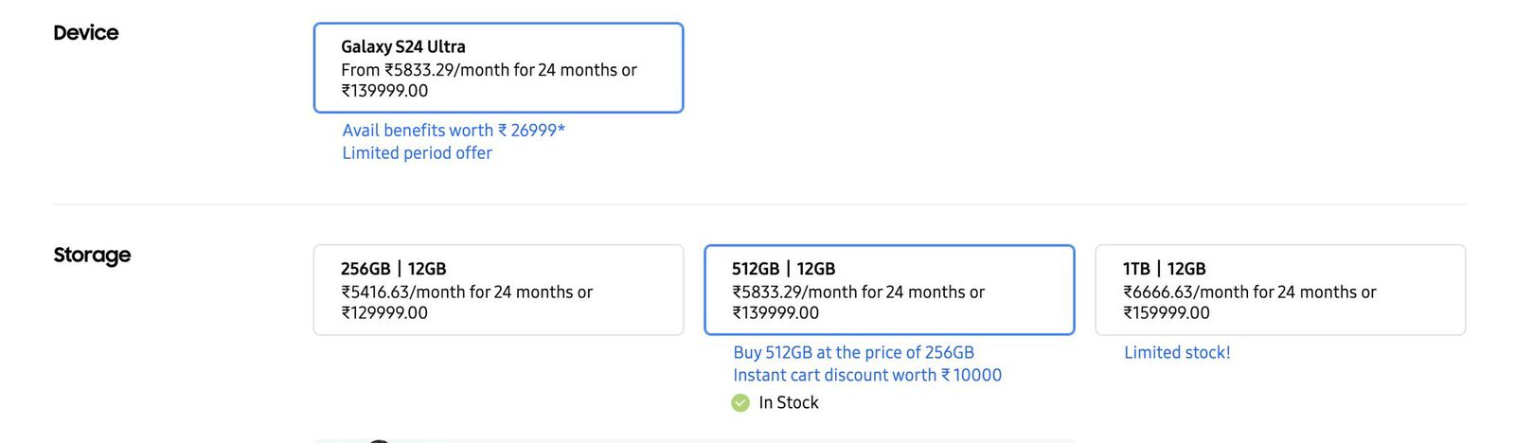Screen dimensions: 1515x443
Task: Click the green In Stock checkmark icon
Action: pyautogui.click(x=740, y=403)
